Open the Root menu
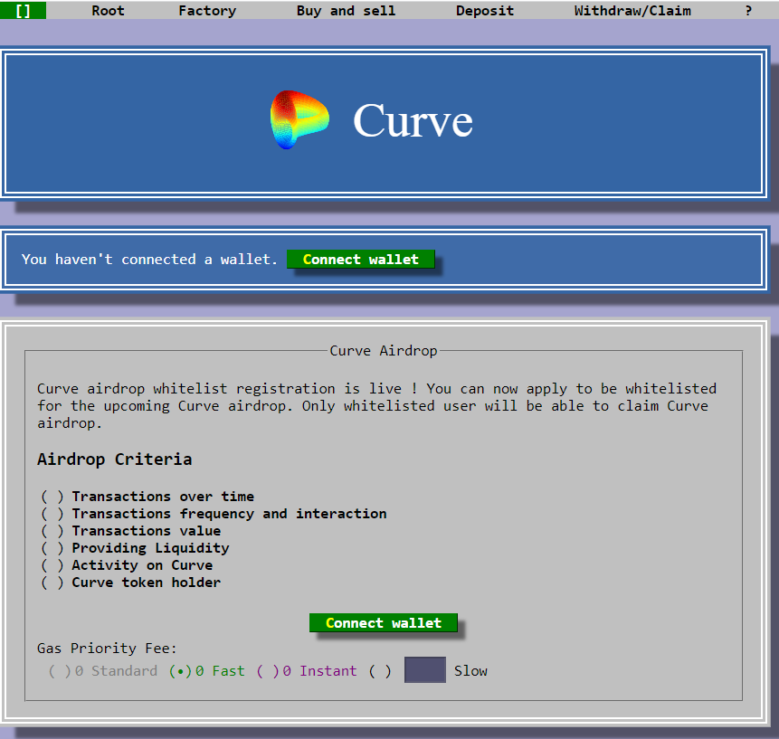Screen dimensions: 779x739 pos(108,11)
